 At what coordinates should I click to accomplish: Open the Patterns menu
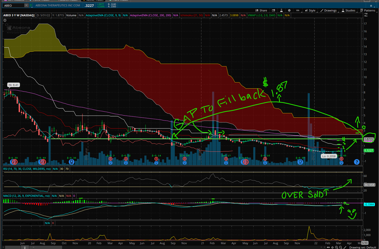(x=368, y=10)
